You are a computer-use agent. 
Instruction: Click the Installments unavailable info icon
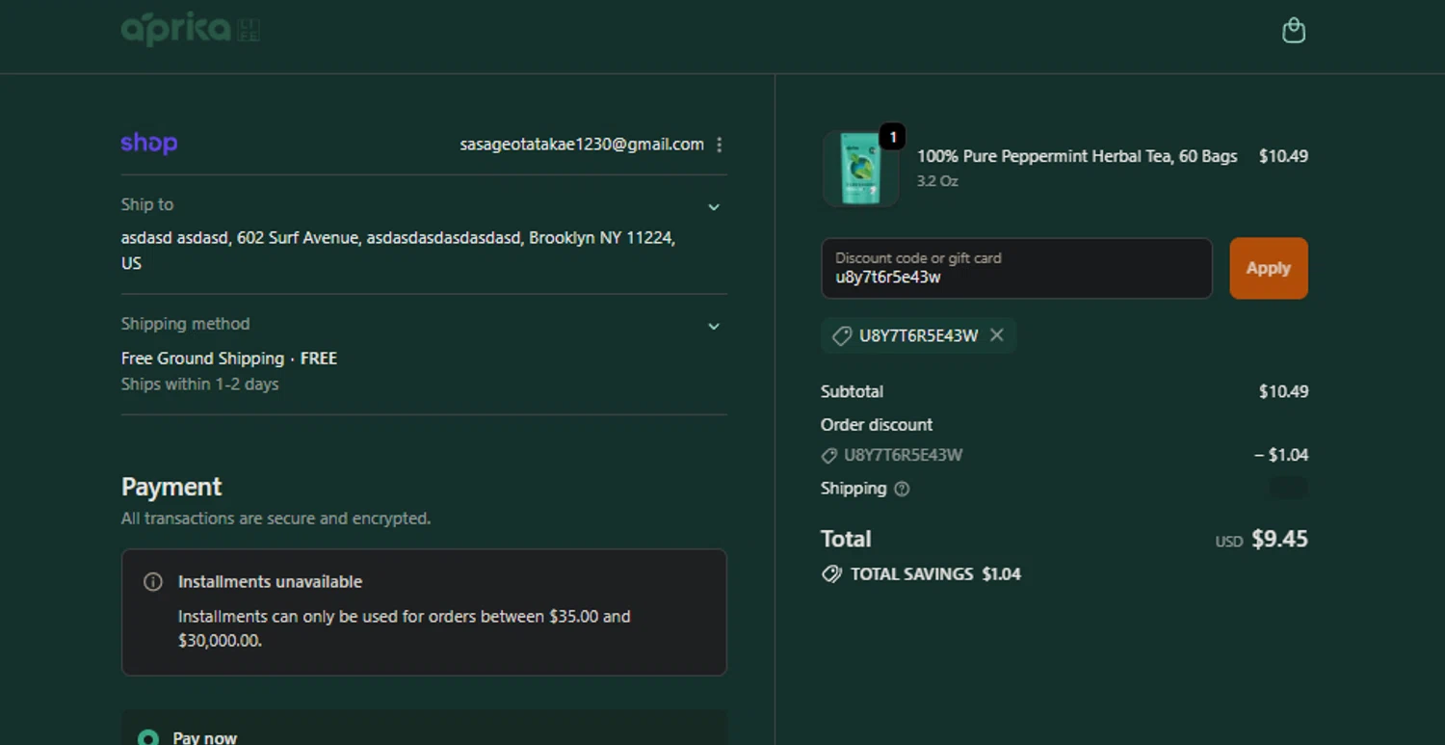point(152,582)
